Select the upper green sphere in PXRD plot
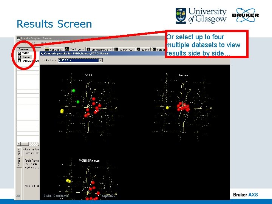 point(74,91)
